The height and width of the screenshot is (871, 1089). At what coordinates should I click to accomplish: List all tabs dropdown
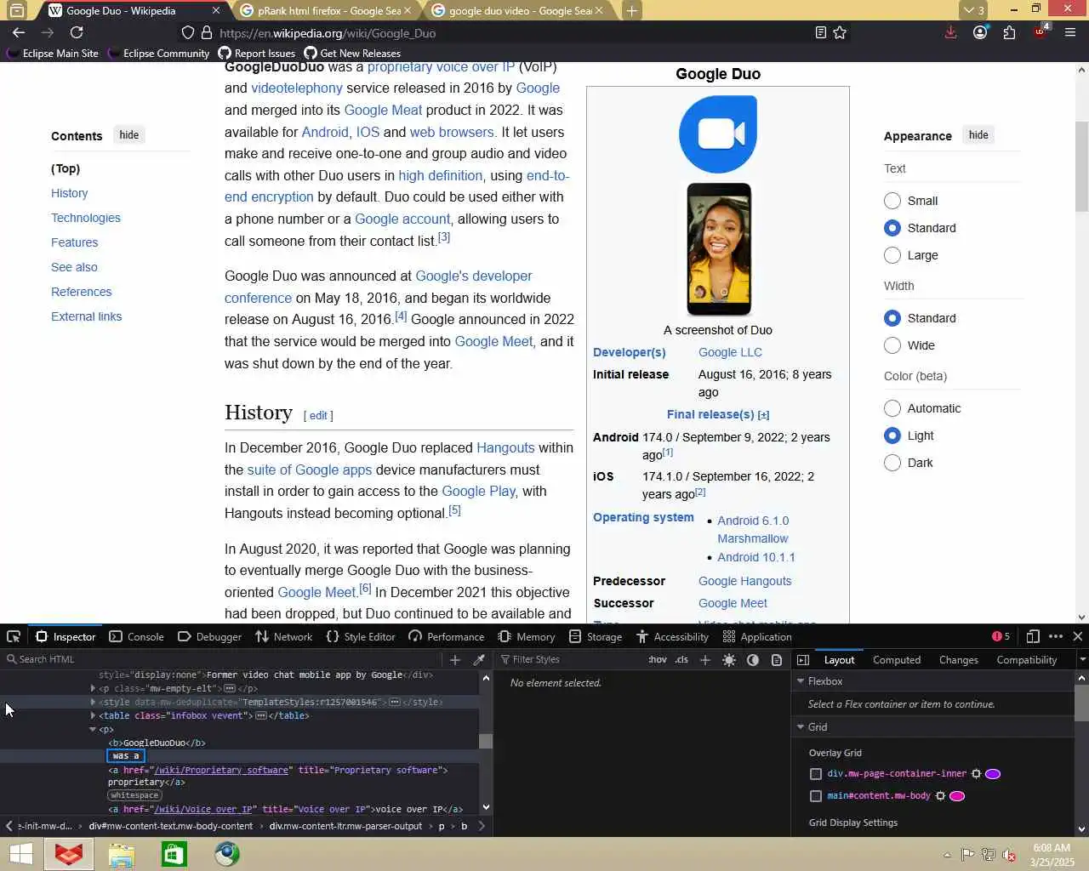(x=973, y=10)
